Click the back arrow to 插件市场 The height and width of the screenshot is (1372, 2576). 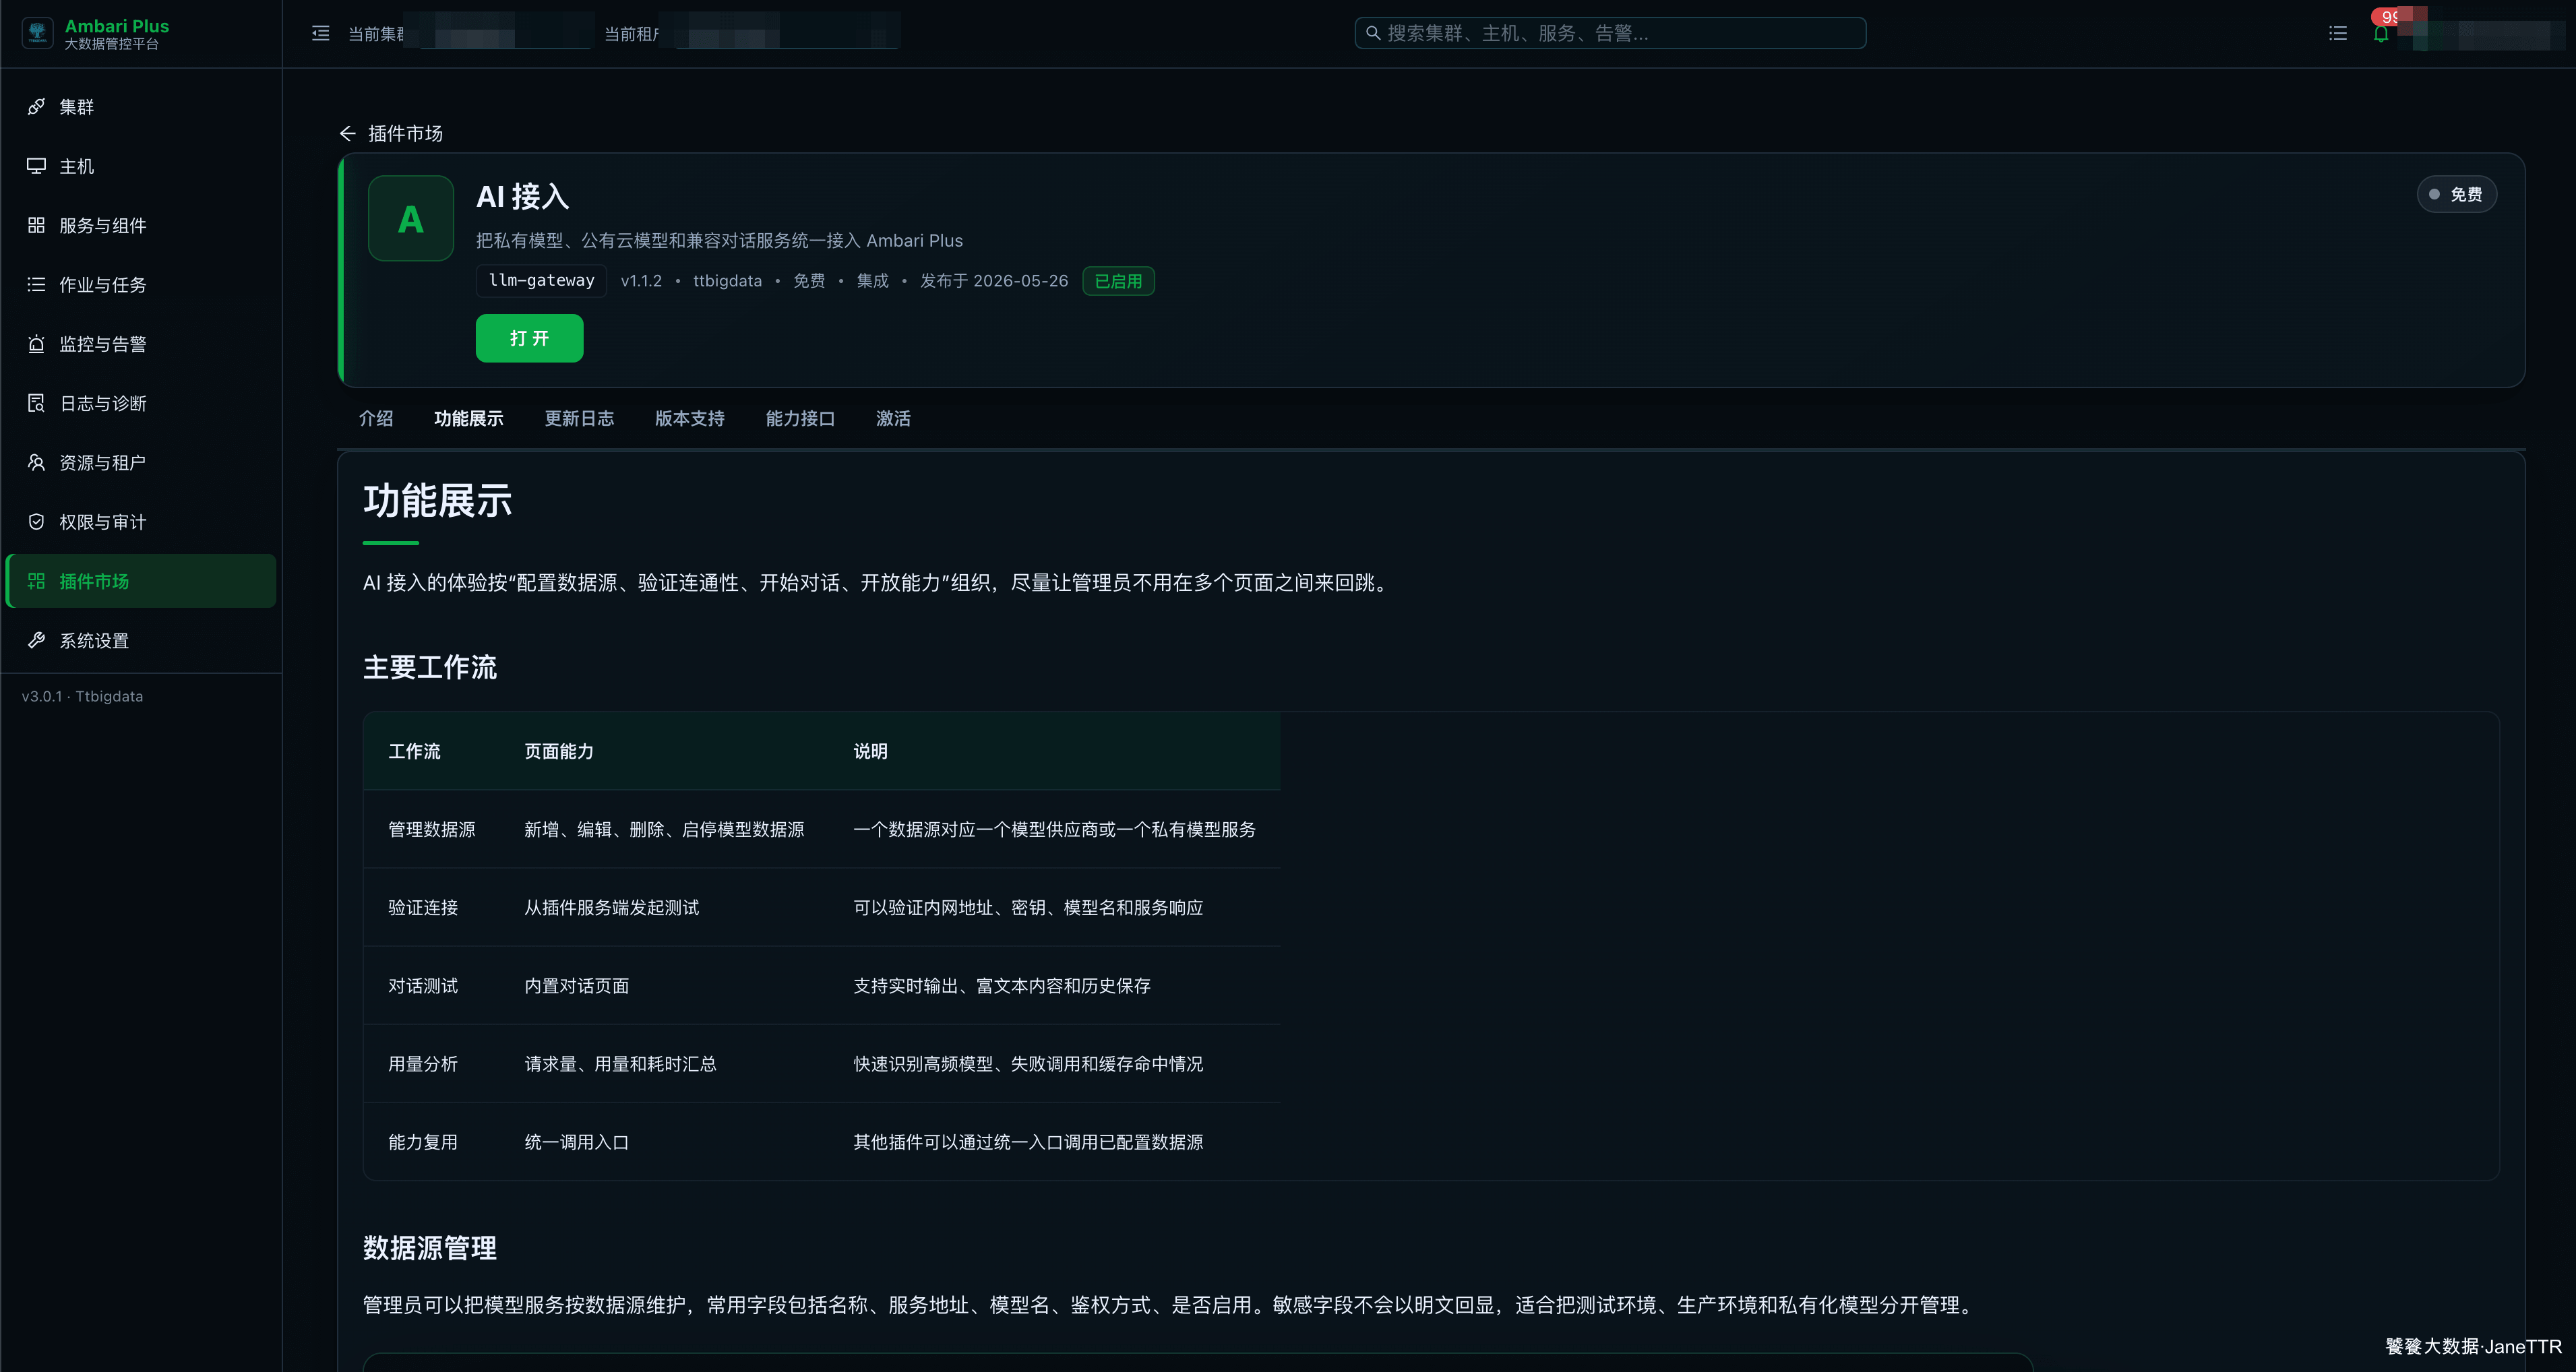click(x=348, y=133)
